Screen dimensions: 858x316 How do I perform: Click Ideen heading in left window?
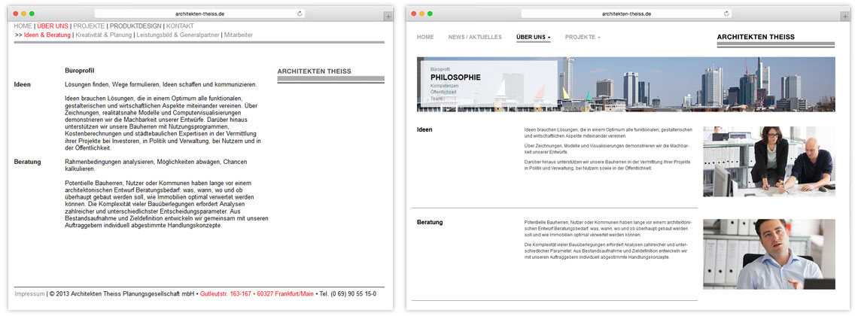pos(23,84)
